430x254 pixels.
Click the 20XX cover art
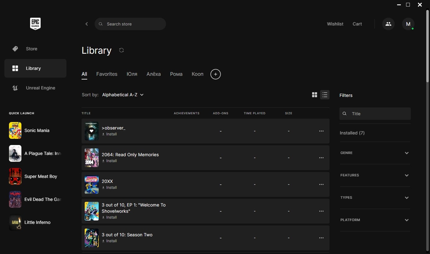click(92, 184)
